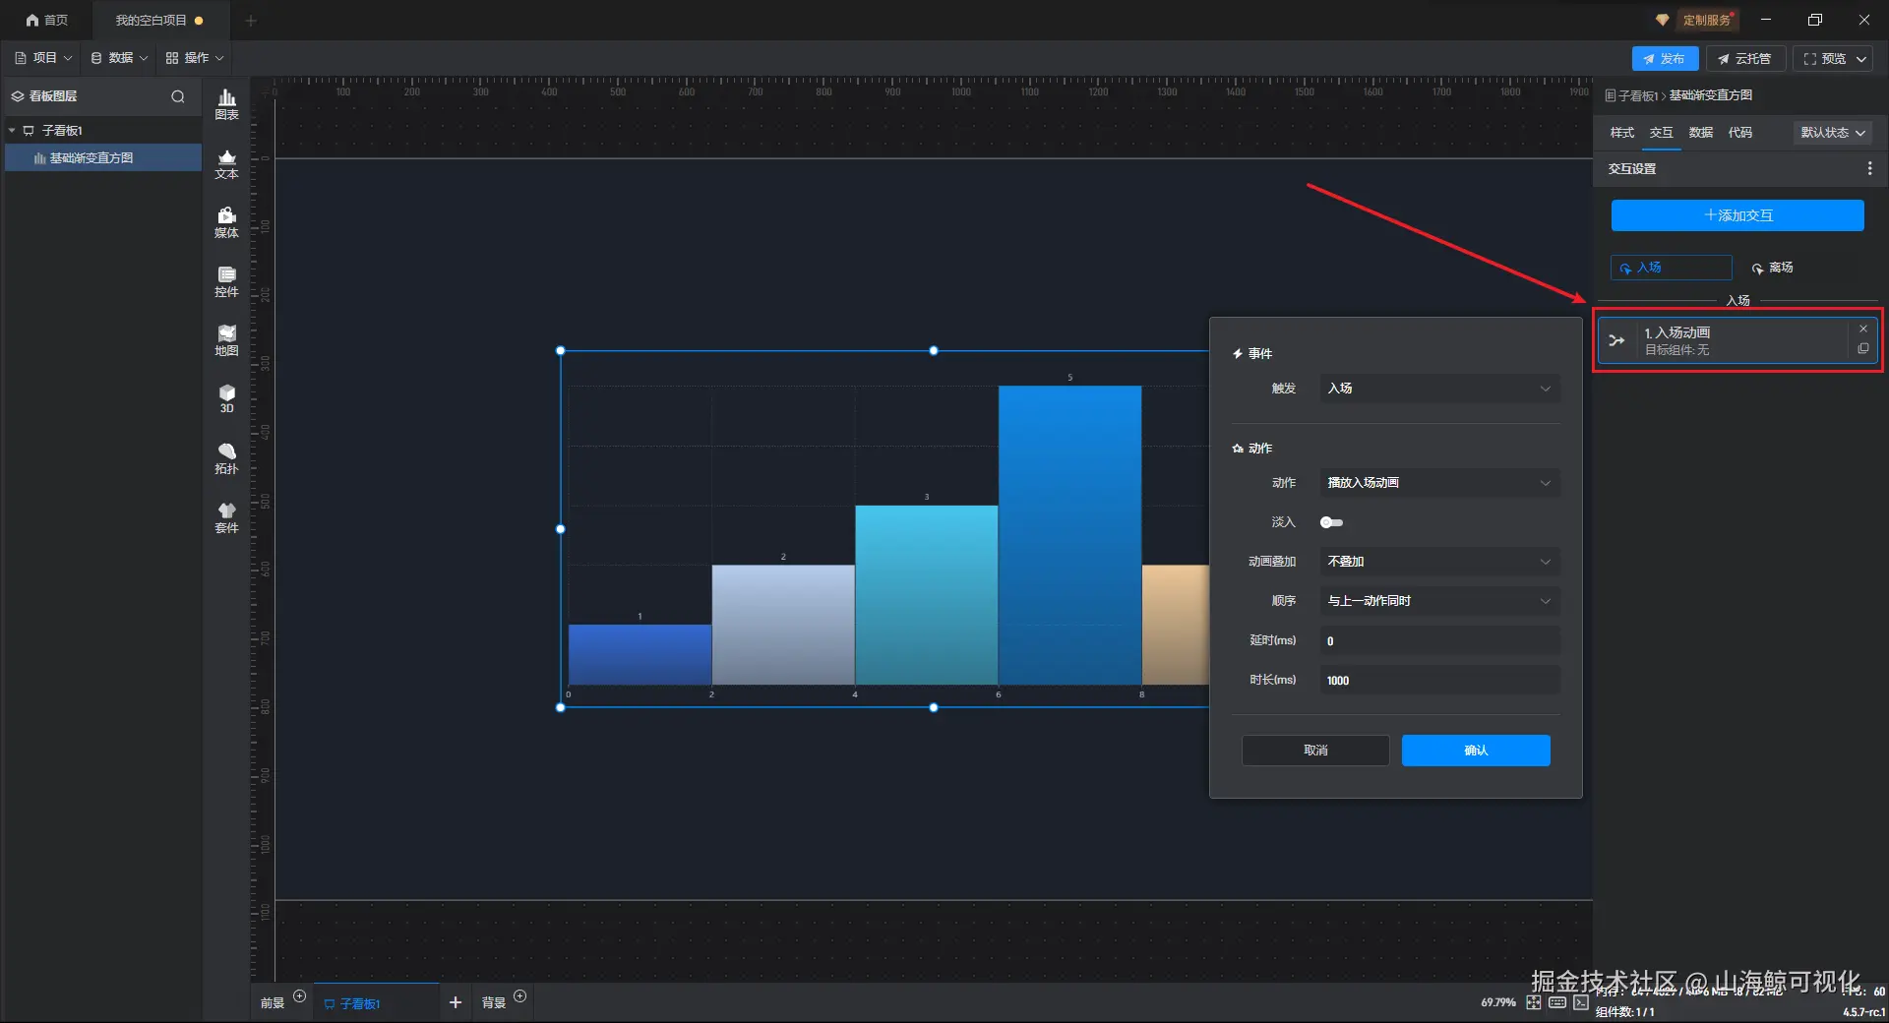The image size is (1889, 1023).
Task: Open keyboard shortcuts icon in status bar
Action: pyautogui.click(x=1557, y=1002)
